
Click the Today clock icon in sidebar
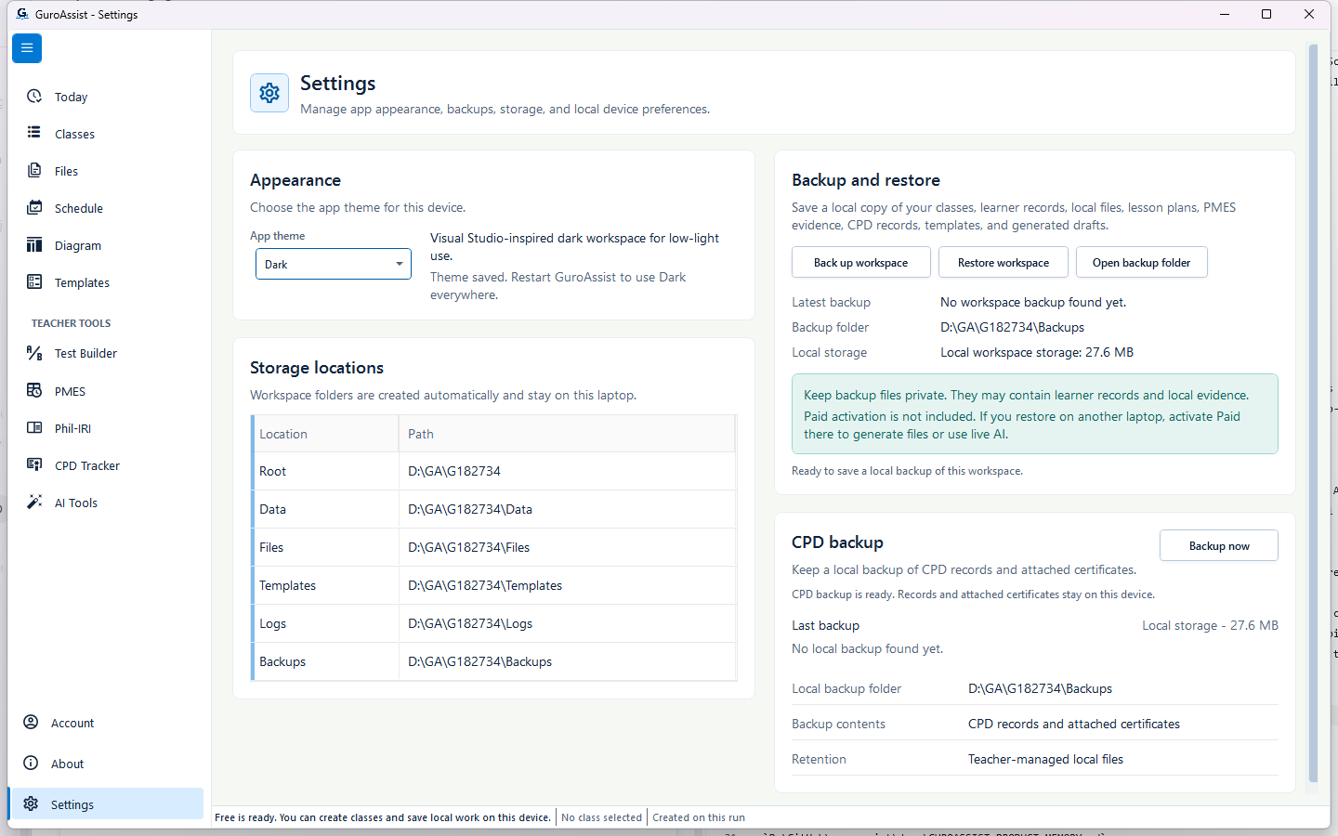(34, 97)
